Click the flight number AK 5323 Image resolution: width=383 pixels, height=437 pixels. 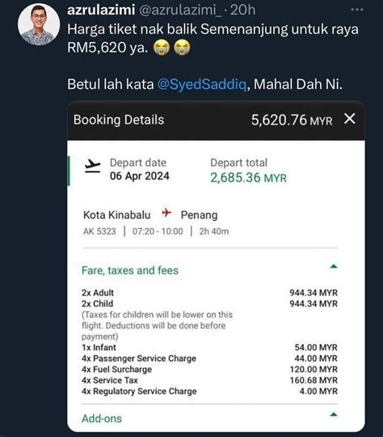coord(99,231)
